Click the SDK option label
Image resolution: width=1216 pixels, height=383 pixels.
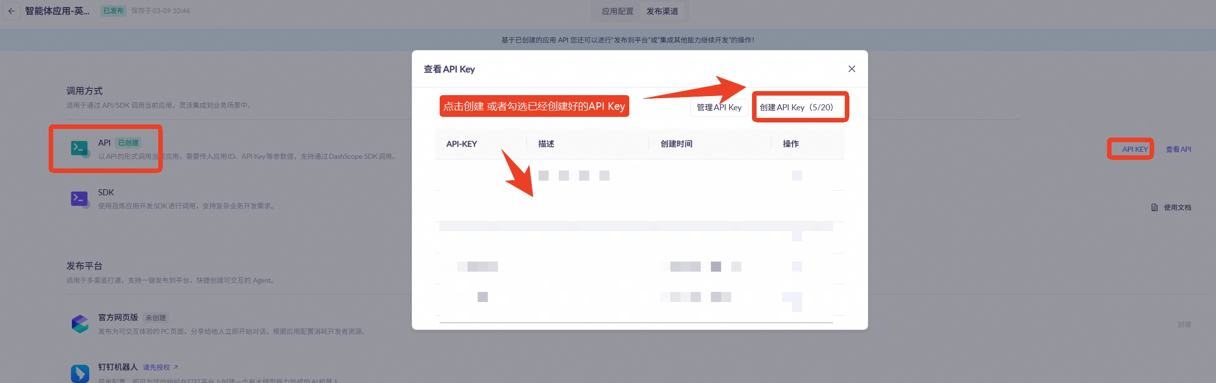click(x=106, y=192)
